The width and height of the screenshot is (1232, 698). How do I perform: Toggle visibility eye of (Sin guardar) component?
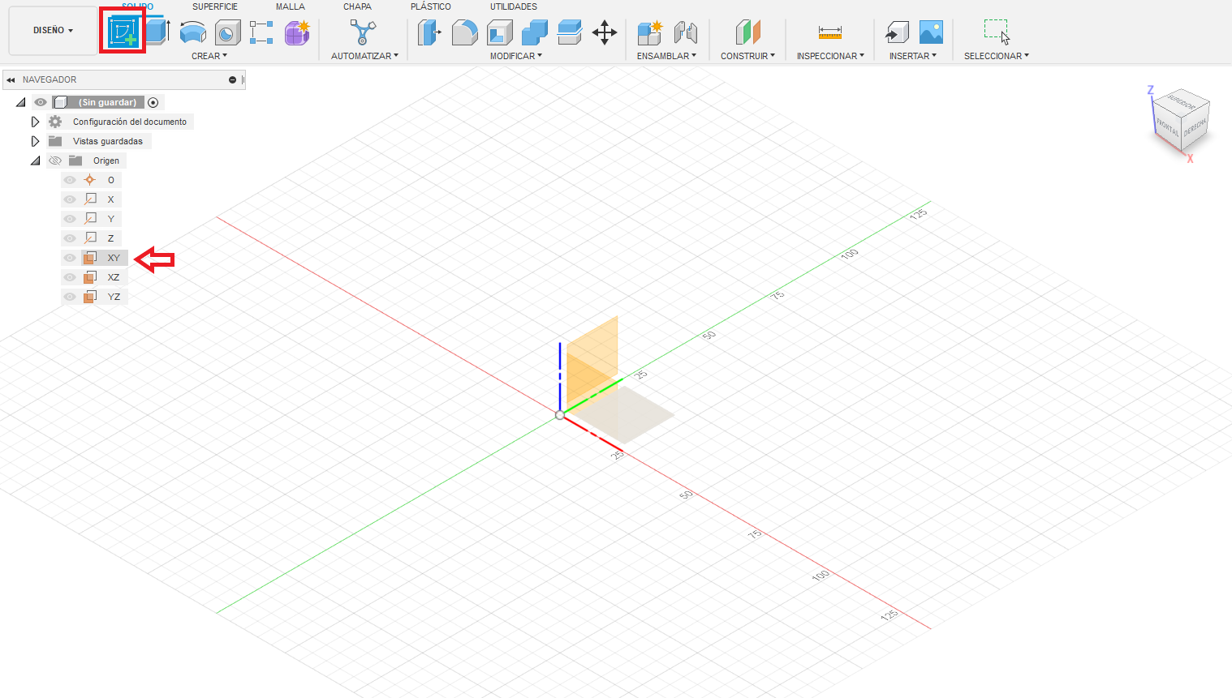[x=40, y=102]
